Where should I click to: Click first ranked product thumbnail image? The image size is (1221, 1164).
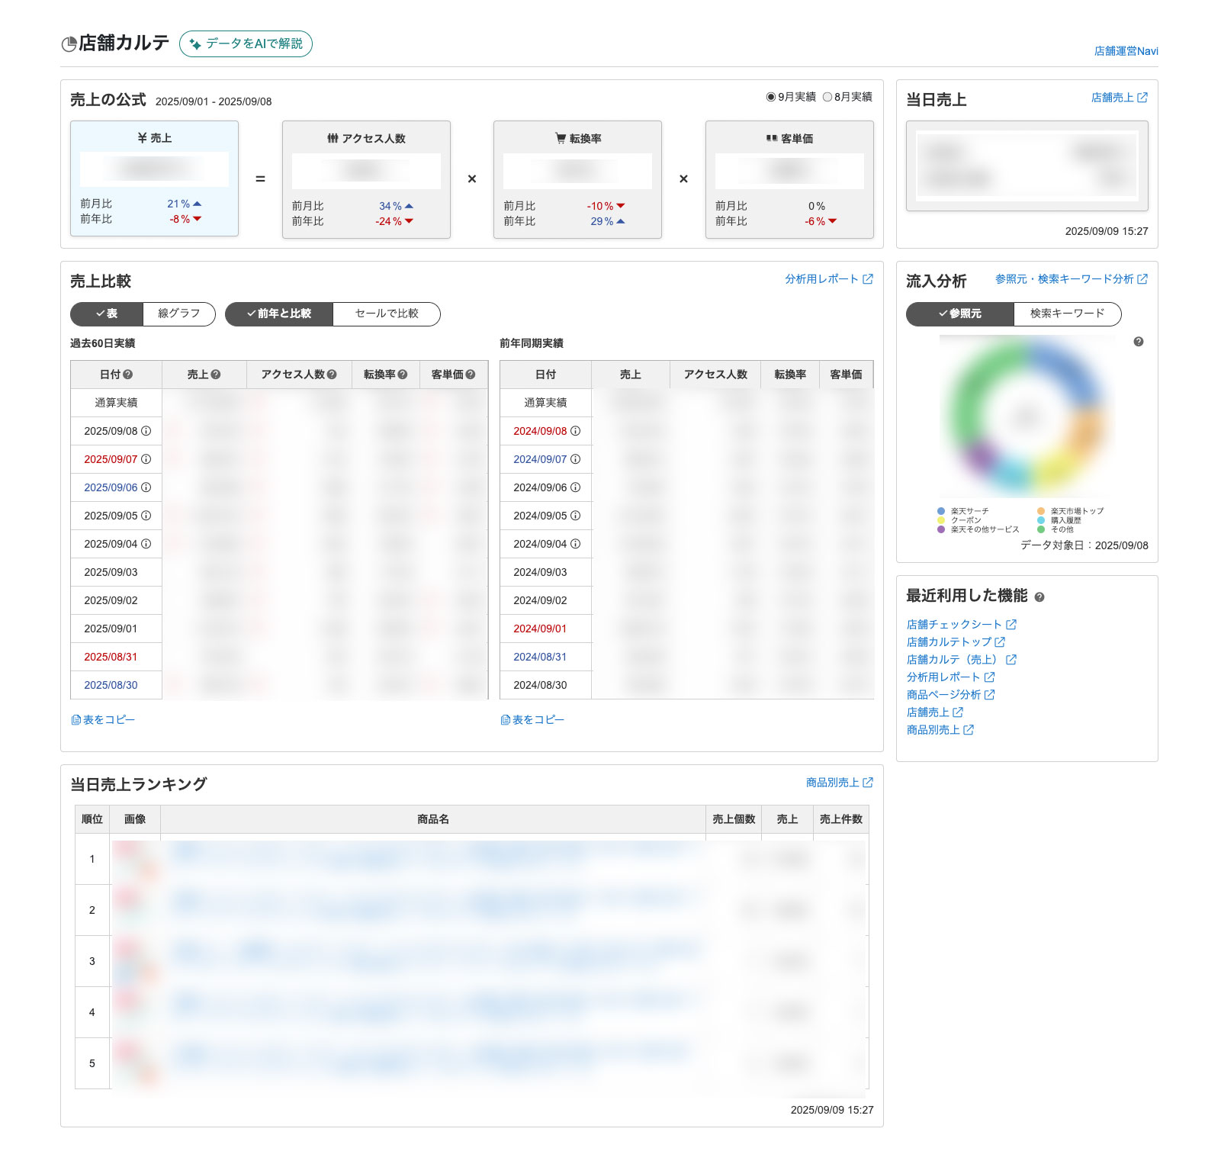click(135, 859)
